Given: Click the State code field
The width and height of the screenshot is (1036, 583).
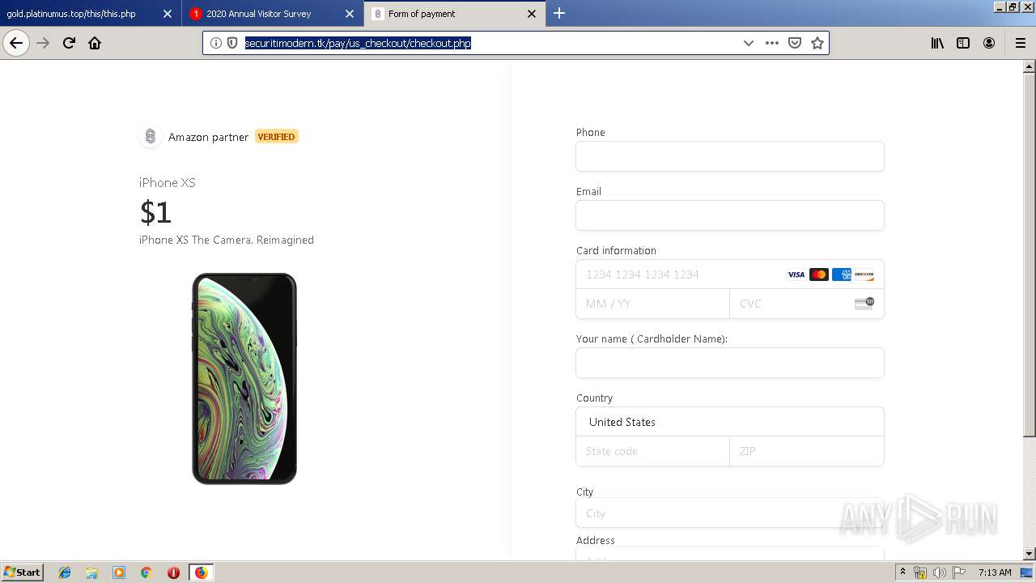Looking at the screenshot, I should (652, 451).
